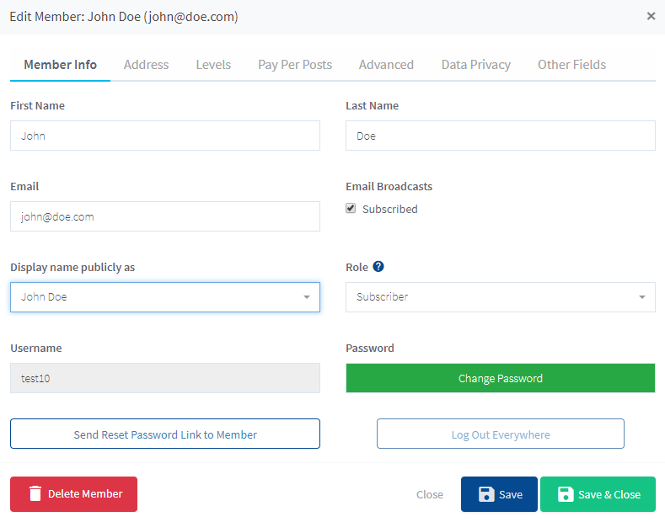The image size is (665, 522).
Task: Uncheck the Subscribed email broadcasts checkbox
Action: coord(351,208)
